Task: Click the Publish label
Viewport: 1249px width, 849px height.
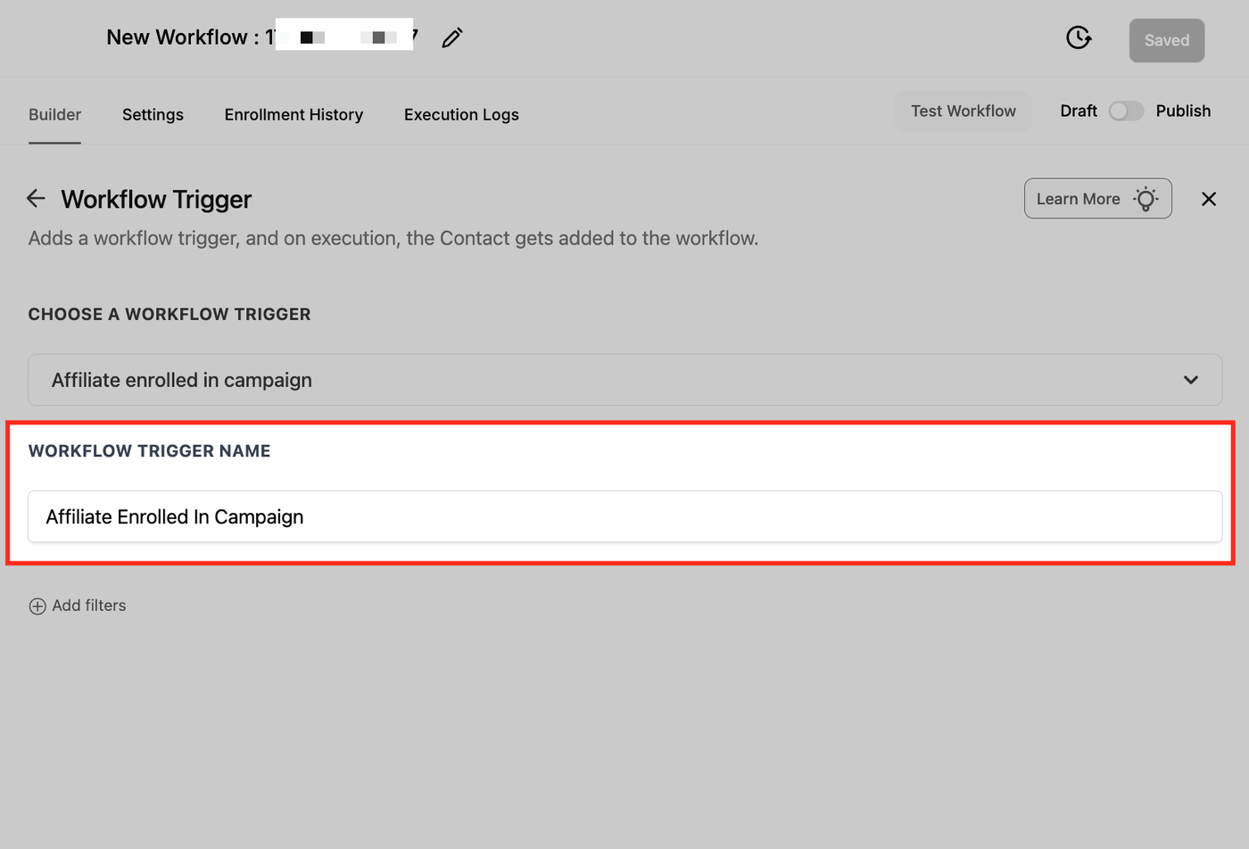Action: pos(1183,111)
